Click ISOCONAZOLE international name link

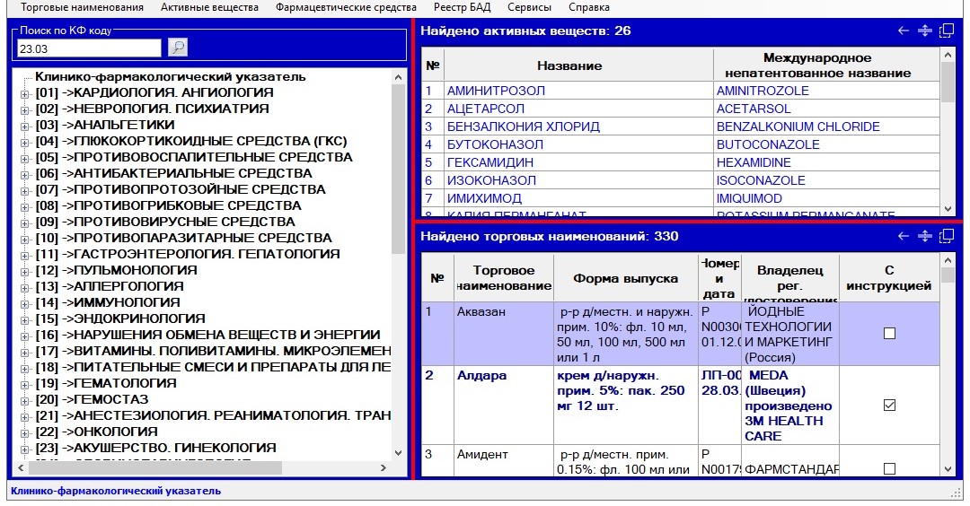pos(761,180)
